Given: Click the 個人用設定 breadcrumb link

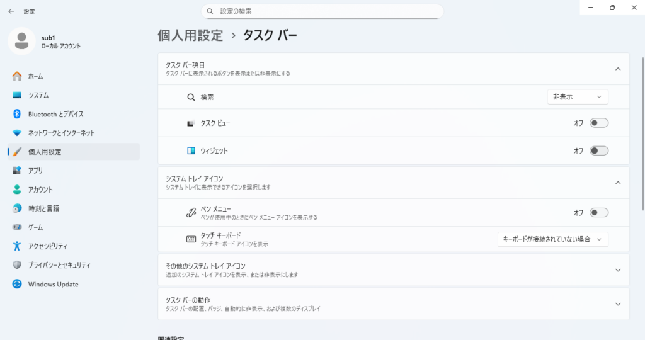Looking at the screenshot, I should click(190, 36).
